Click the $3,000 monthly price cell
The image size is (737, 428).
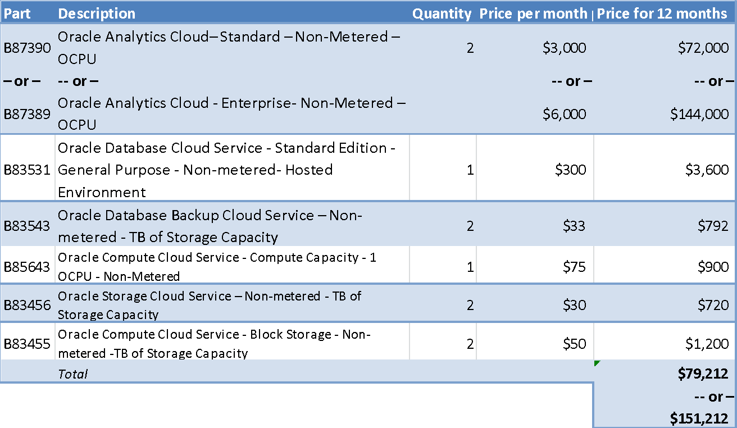click(565, 48)
